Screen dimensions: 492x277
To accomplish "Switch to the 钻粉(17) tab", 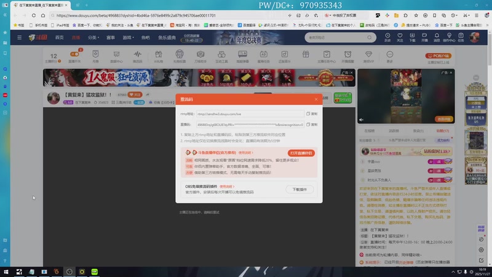I will 442,130.
